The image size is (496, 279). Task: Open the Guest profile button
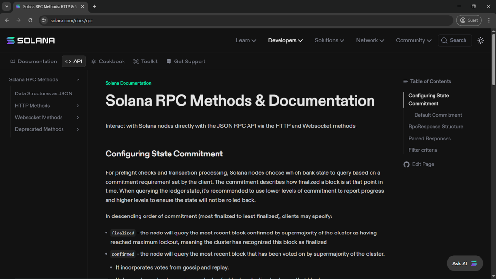(x=468, y=20)
